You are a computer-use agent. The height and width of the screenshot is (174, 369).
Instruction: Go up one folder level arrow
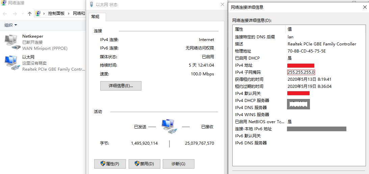(30, 14)
